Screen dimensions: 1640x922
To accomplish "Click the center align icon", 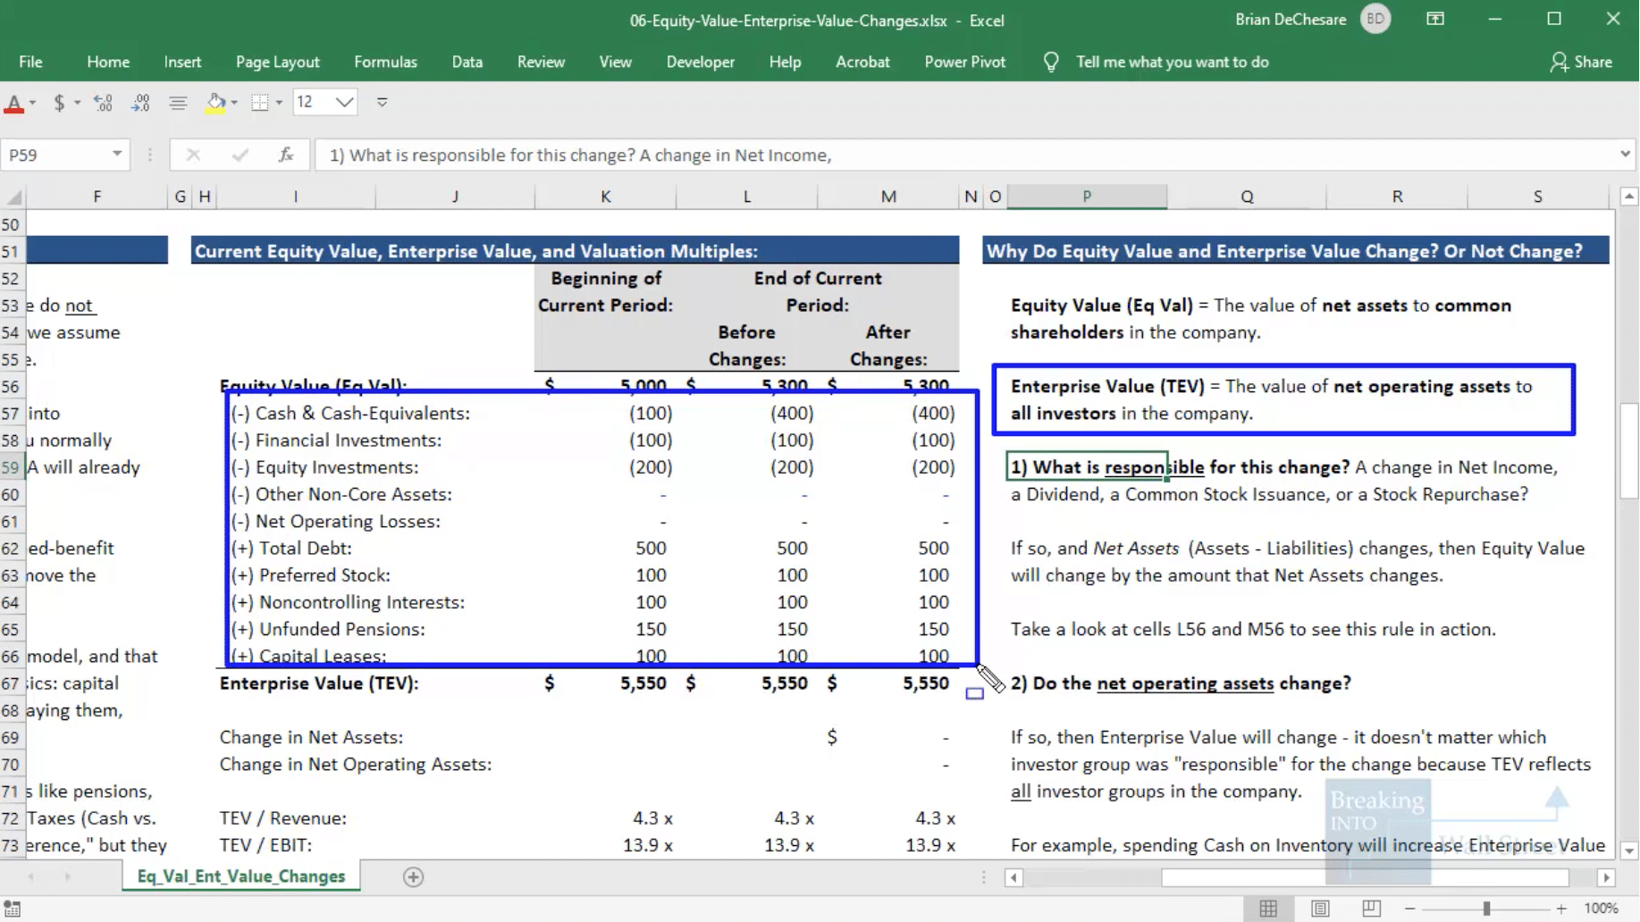I will coord(178,103).
